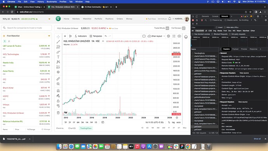Screen dimensions: 268x151
Task: Select the ruler measure tool
Action: pos(58,79)
